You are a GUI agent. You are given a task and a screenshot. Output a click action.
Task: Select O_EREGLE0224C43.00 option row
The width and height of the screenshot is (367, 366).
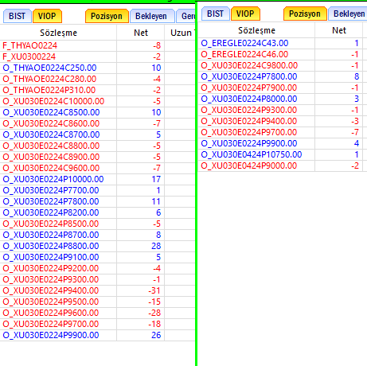tap(283, 43)
